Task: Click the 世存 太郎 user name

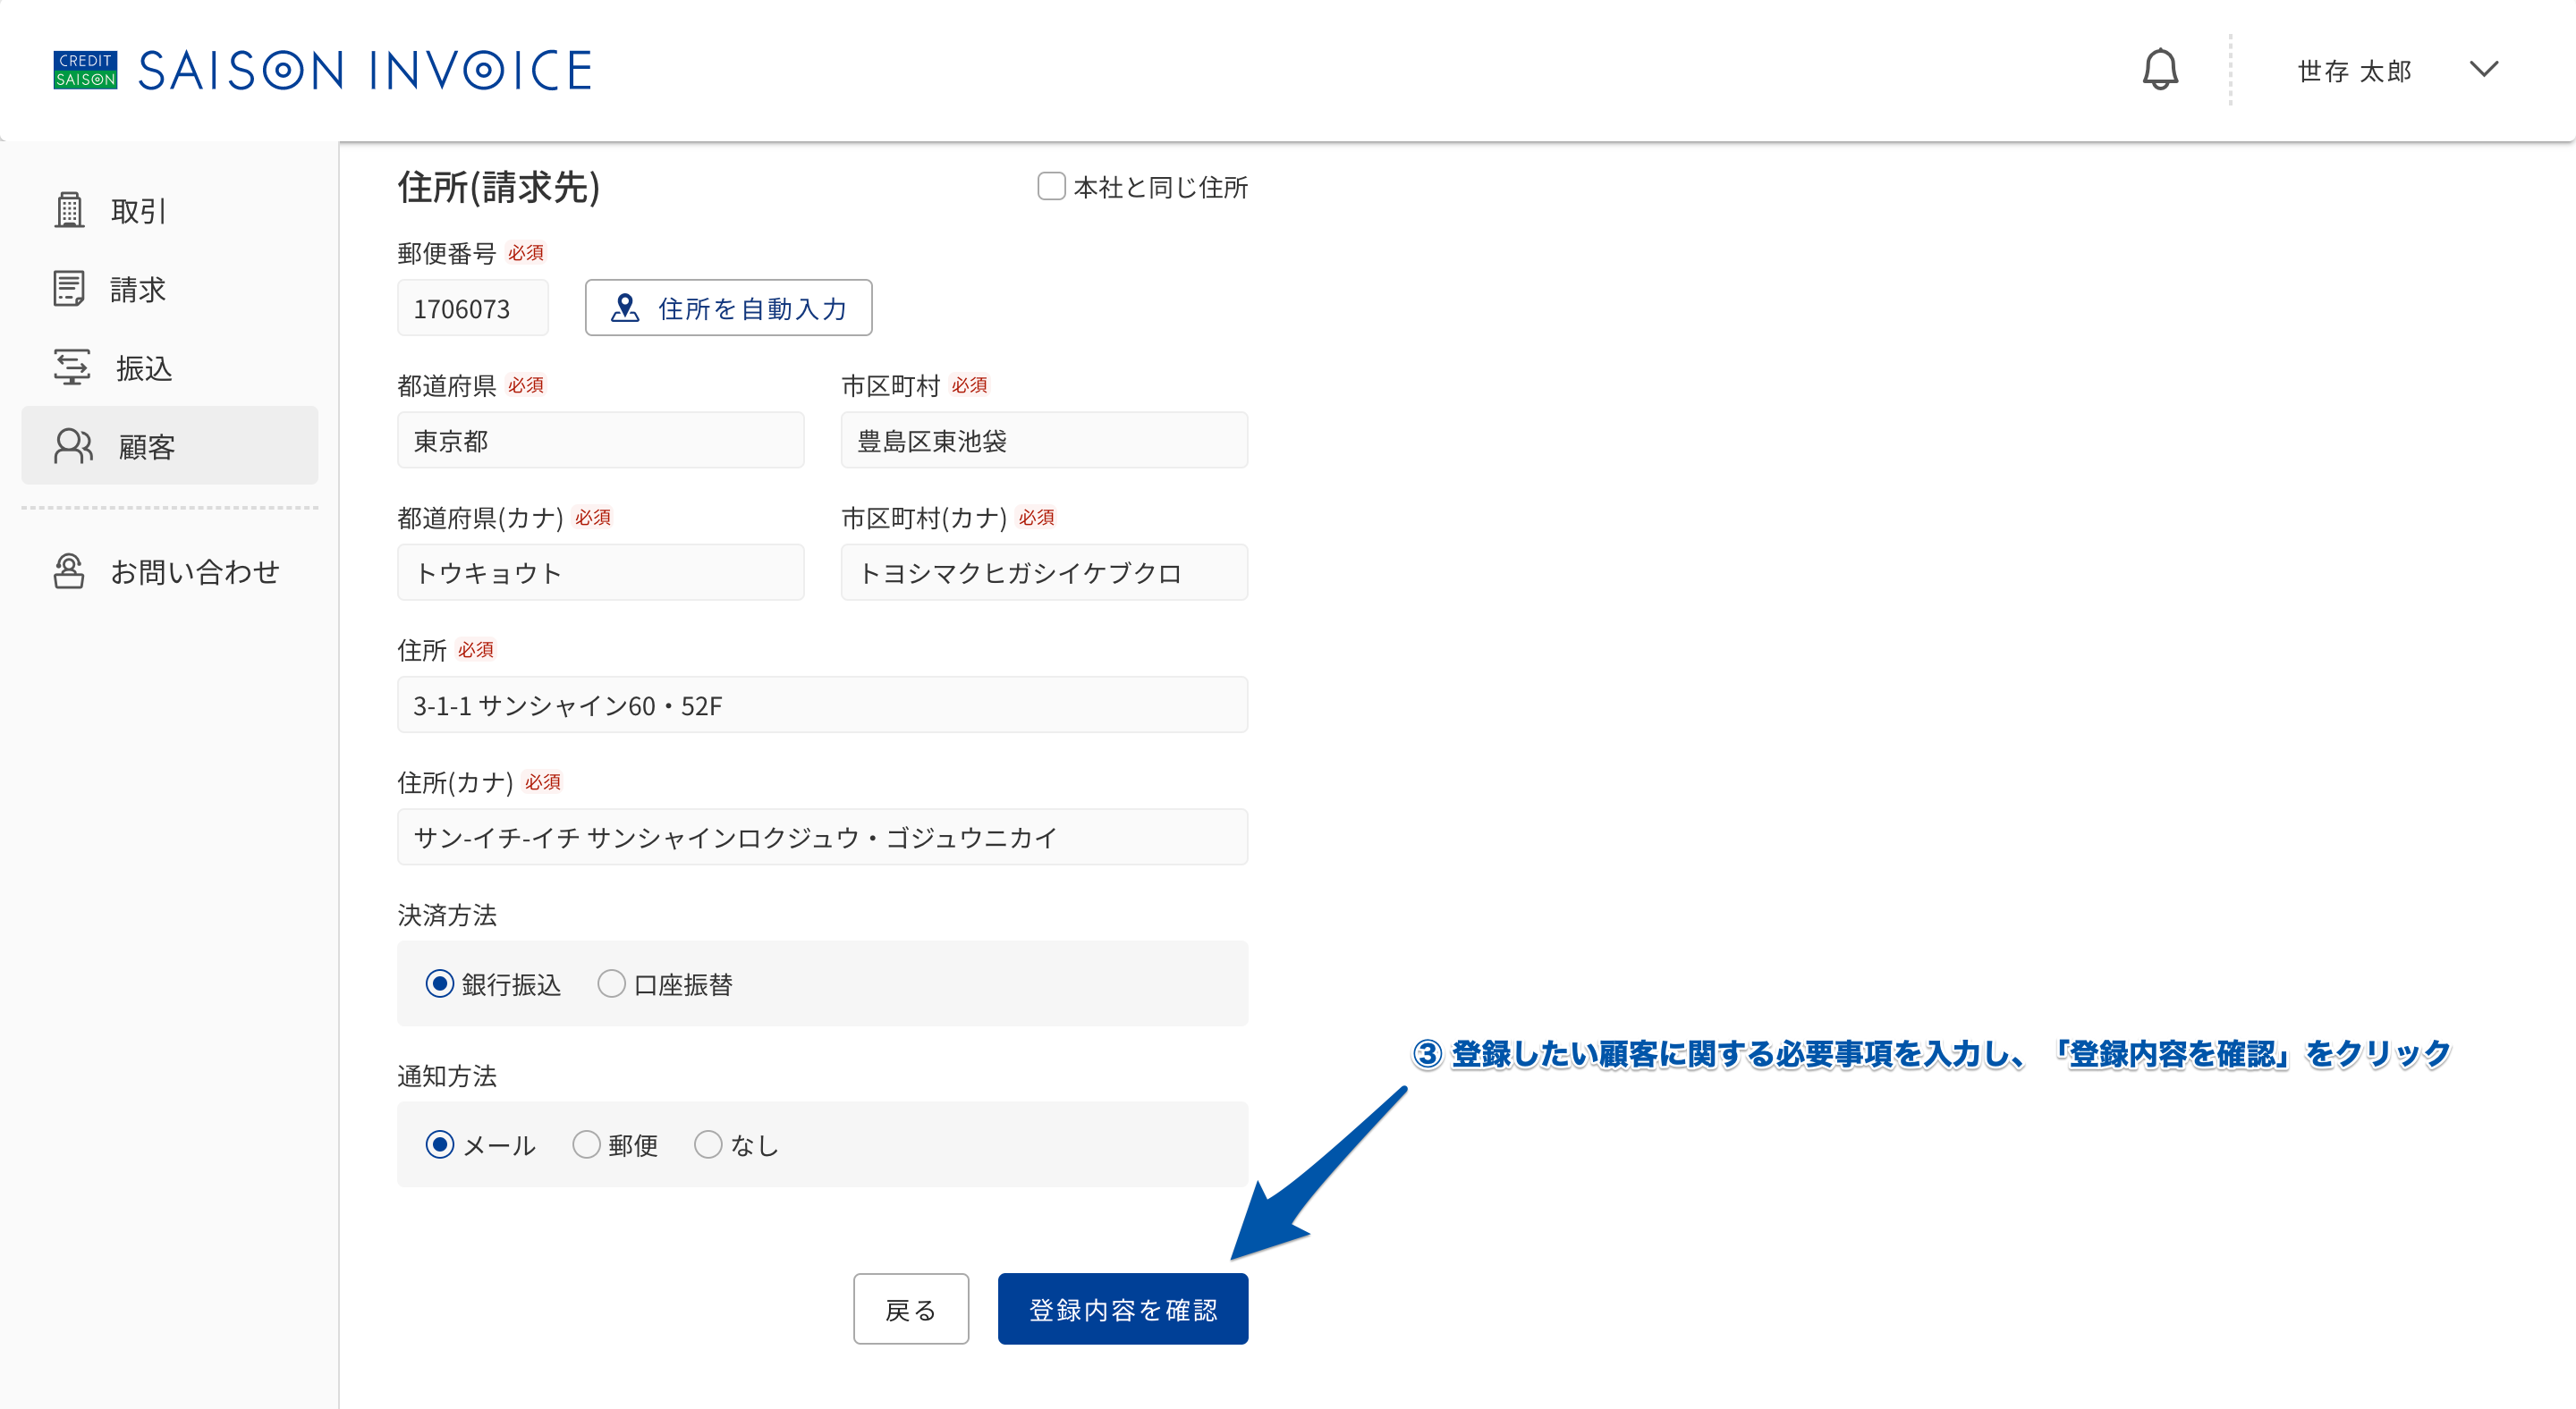Action: coord(2354,71)
